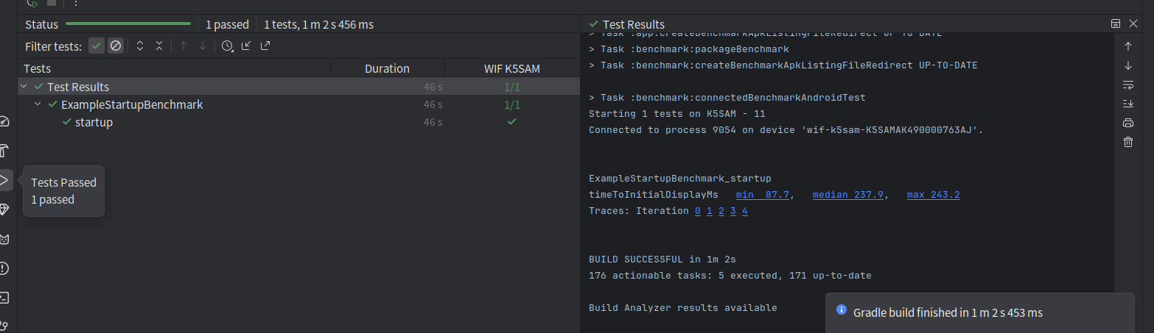Click 'Build Analyzer results available' text

(683, 308)
